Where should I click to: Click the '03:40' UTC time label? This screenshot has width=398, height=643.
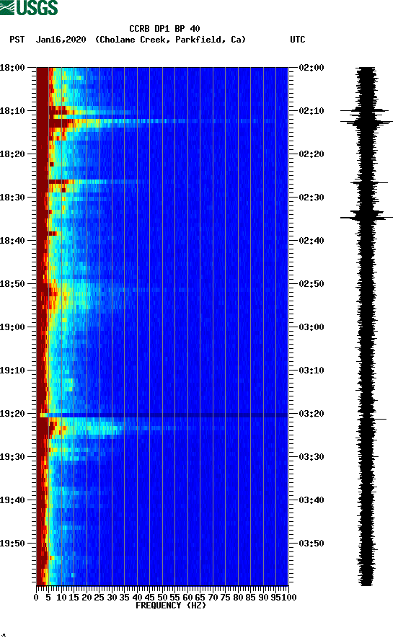(x=311, y=500)
